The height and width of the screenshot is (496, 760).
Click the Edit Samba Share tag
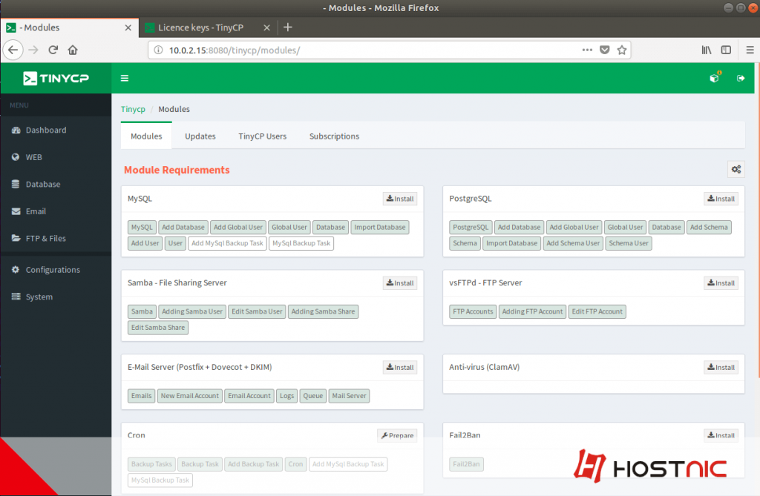click(158, 328)
